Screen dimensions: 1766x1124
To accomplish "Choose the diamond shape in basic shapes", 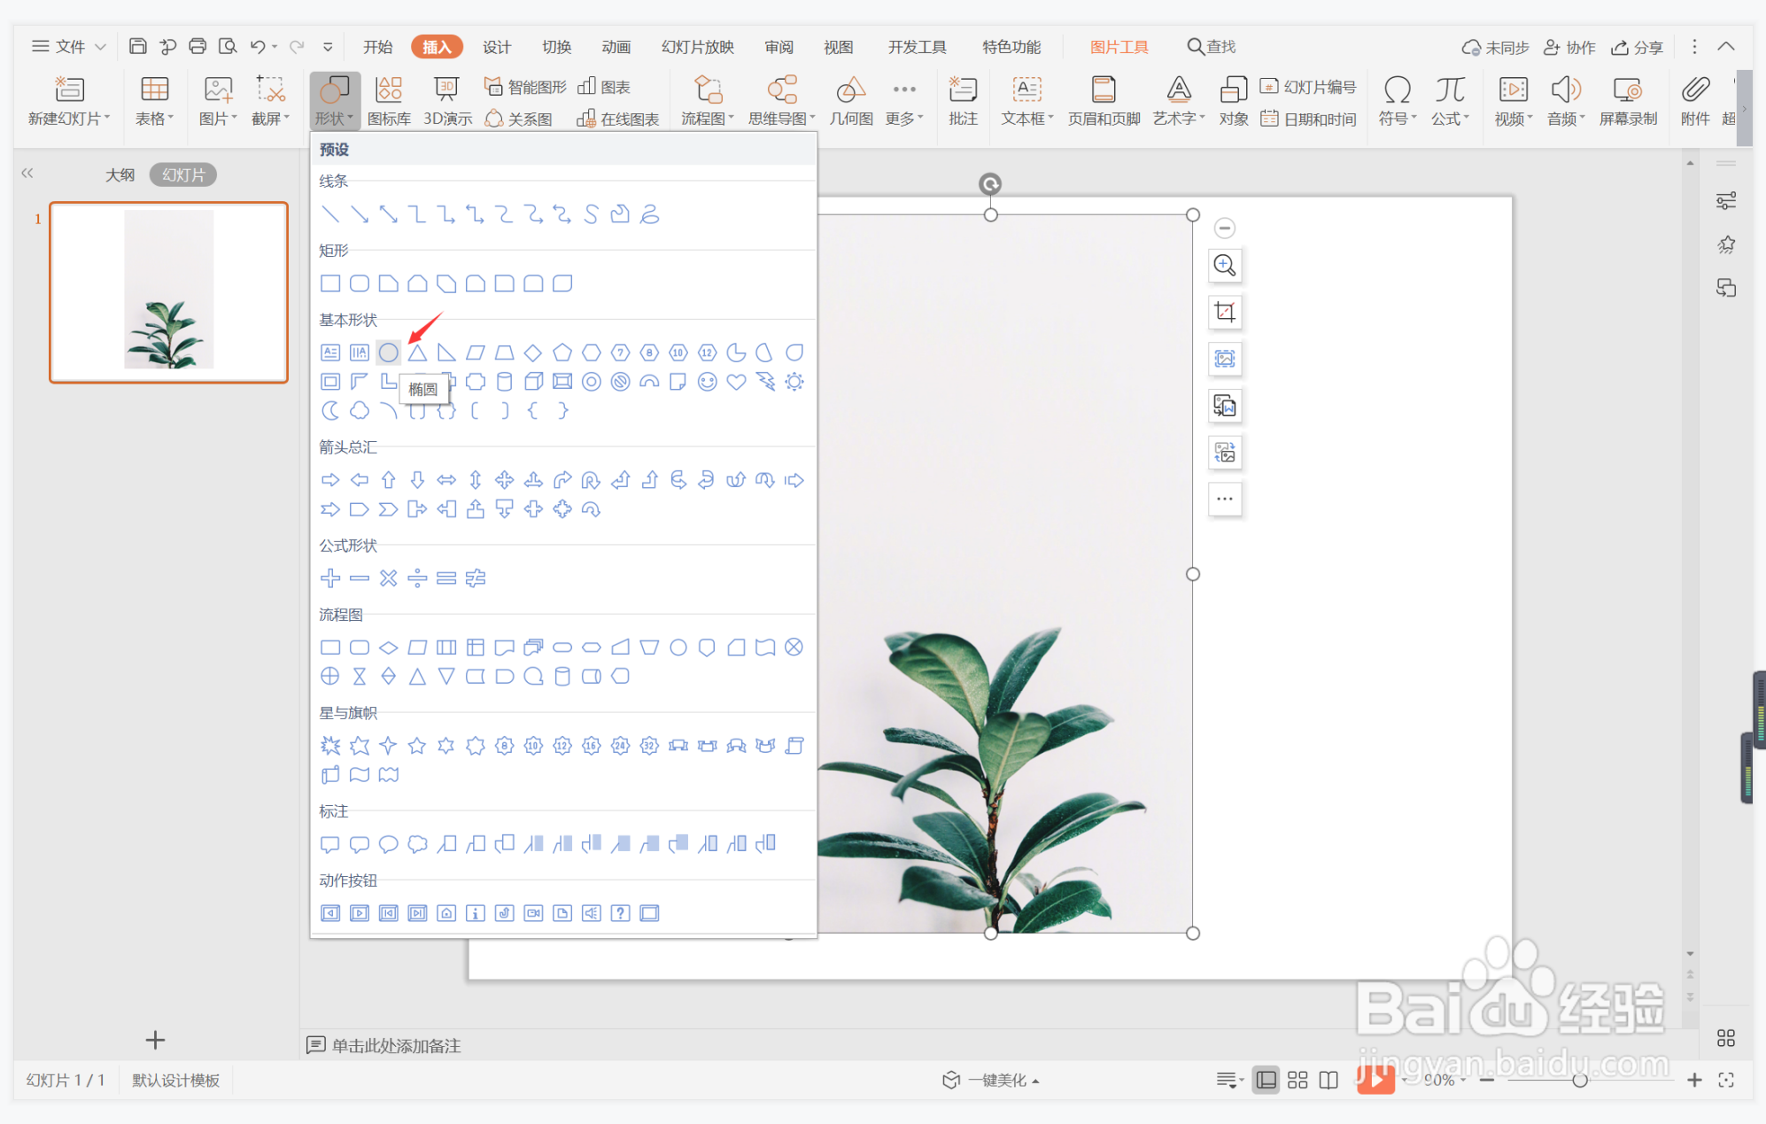I will pos(533,353).
